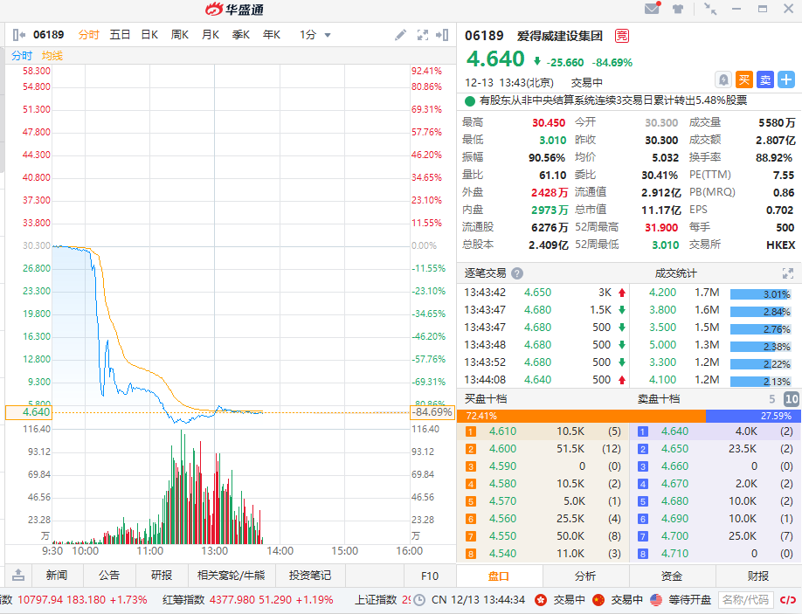Screen dimensions: 802x614
Task: Click the orange 买 buy button
Action: (743, 80)
